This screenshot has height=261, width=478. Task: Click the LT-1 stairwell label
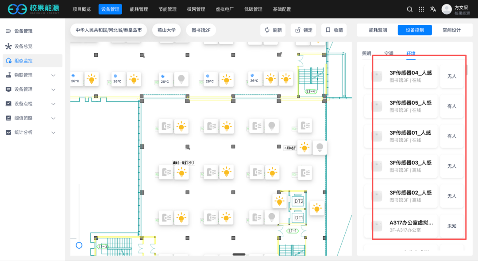(293, 231)
